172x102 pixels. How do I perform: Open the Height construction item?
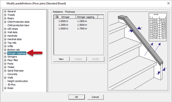pos(18,81)
